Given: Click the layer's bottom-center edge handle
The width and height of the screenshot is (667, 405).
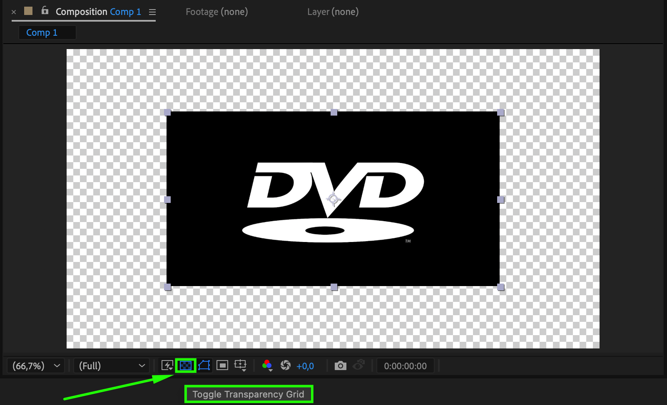Looking at the screenshot, I should tap(334, 287).
